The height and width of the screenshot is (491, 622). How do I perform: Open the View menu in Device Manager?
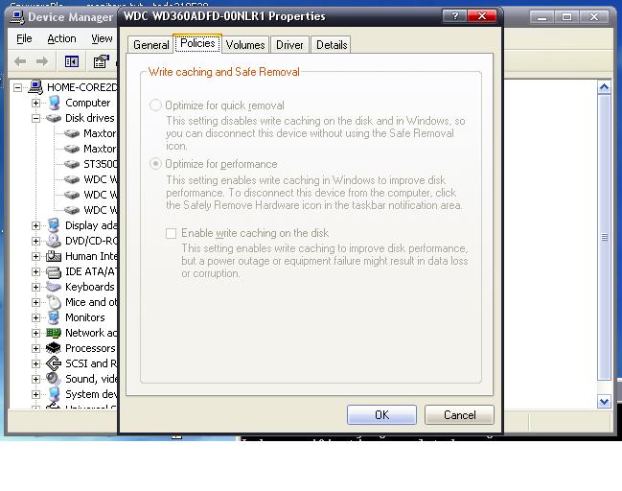102,38
